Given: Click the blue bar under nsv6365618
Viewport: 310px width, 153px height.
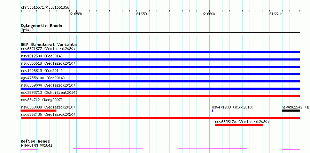Looking at the screenshot, I should click(x=160, y=67).
